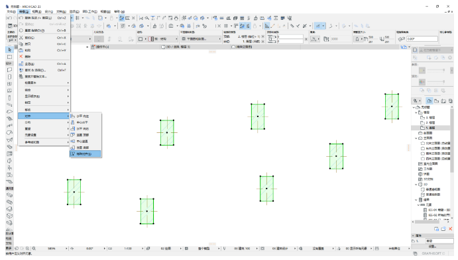Toggle the highlighted triangle-ruler button in the toolbar
Screen dimensions: 458x260
point(267,26)
